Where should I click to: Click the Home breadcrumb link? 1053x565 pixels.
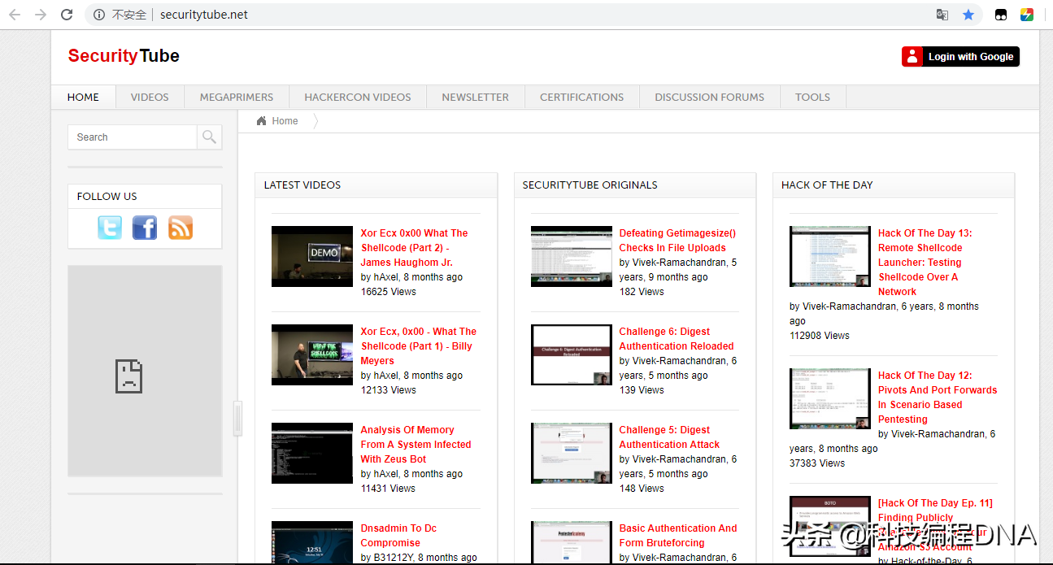(285, 121)
